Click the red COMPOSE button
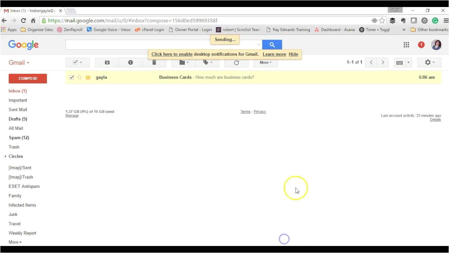The width and height of the screenshot is (449, 253). (x=28, y=78)
